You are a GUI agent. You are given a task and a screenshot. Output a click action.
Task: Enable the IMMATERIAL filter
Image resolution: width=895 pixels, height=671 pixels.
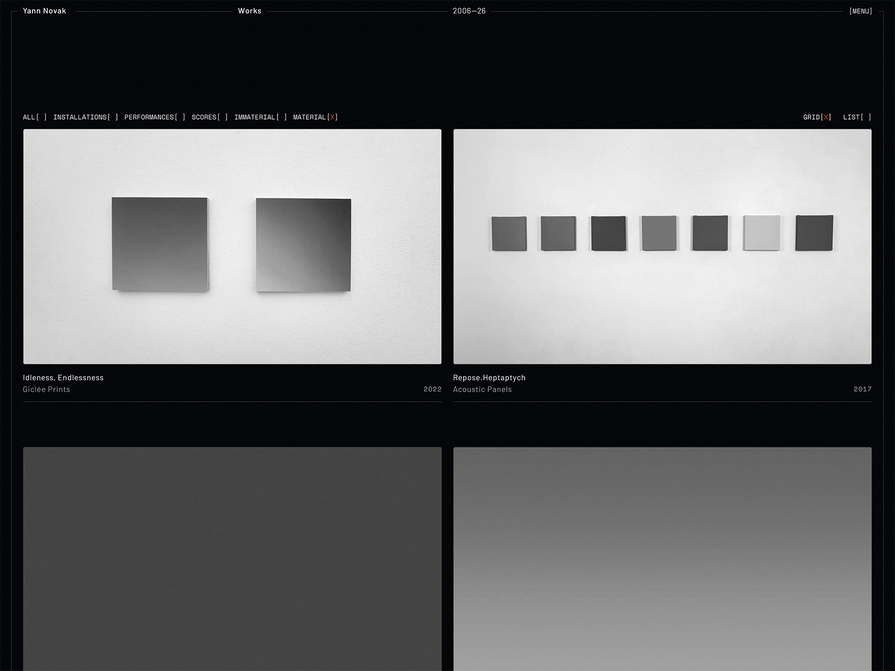point(261,117)
